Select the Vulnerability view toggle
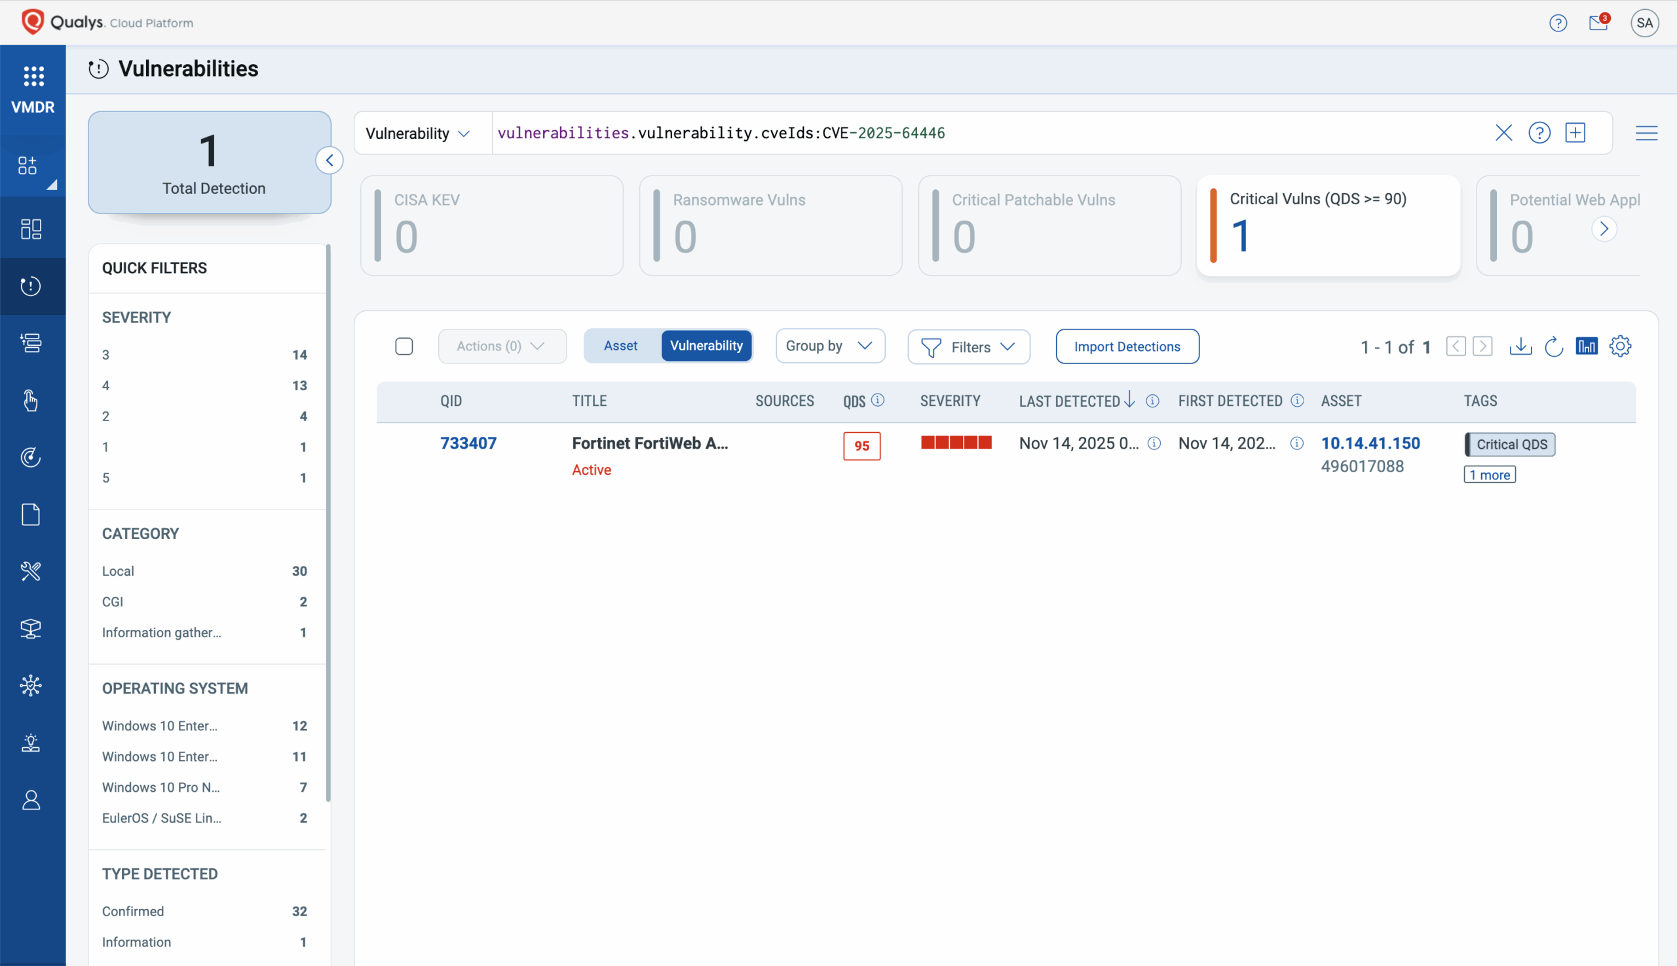The image size is (1677, 966). tap(706, 346)
